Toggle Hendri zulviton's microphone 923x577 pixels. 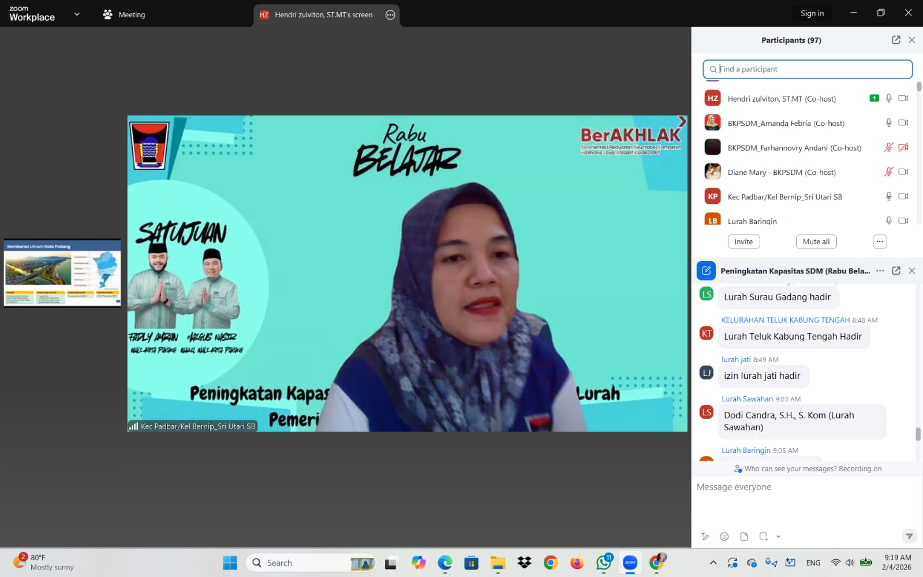(x=889, y=99)
